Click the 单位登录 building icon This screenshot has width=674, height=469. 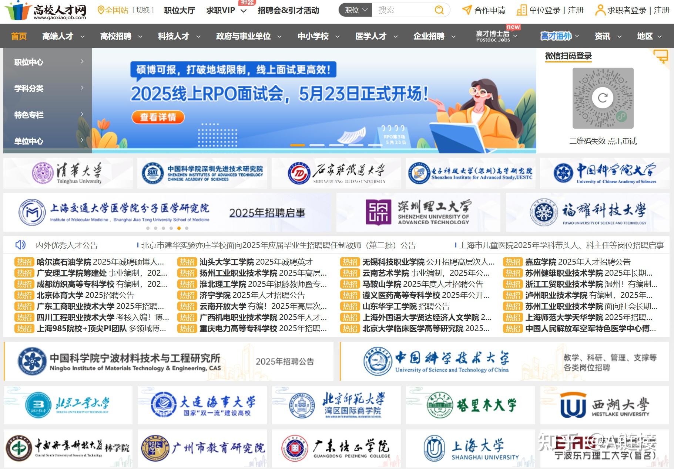[x=522, y=10]
